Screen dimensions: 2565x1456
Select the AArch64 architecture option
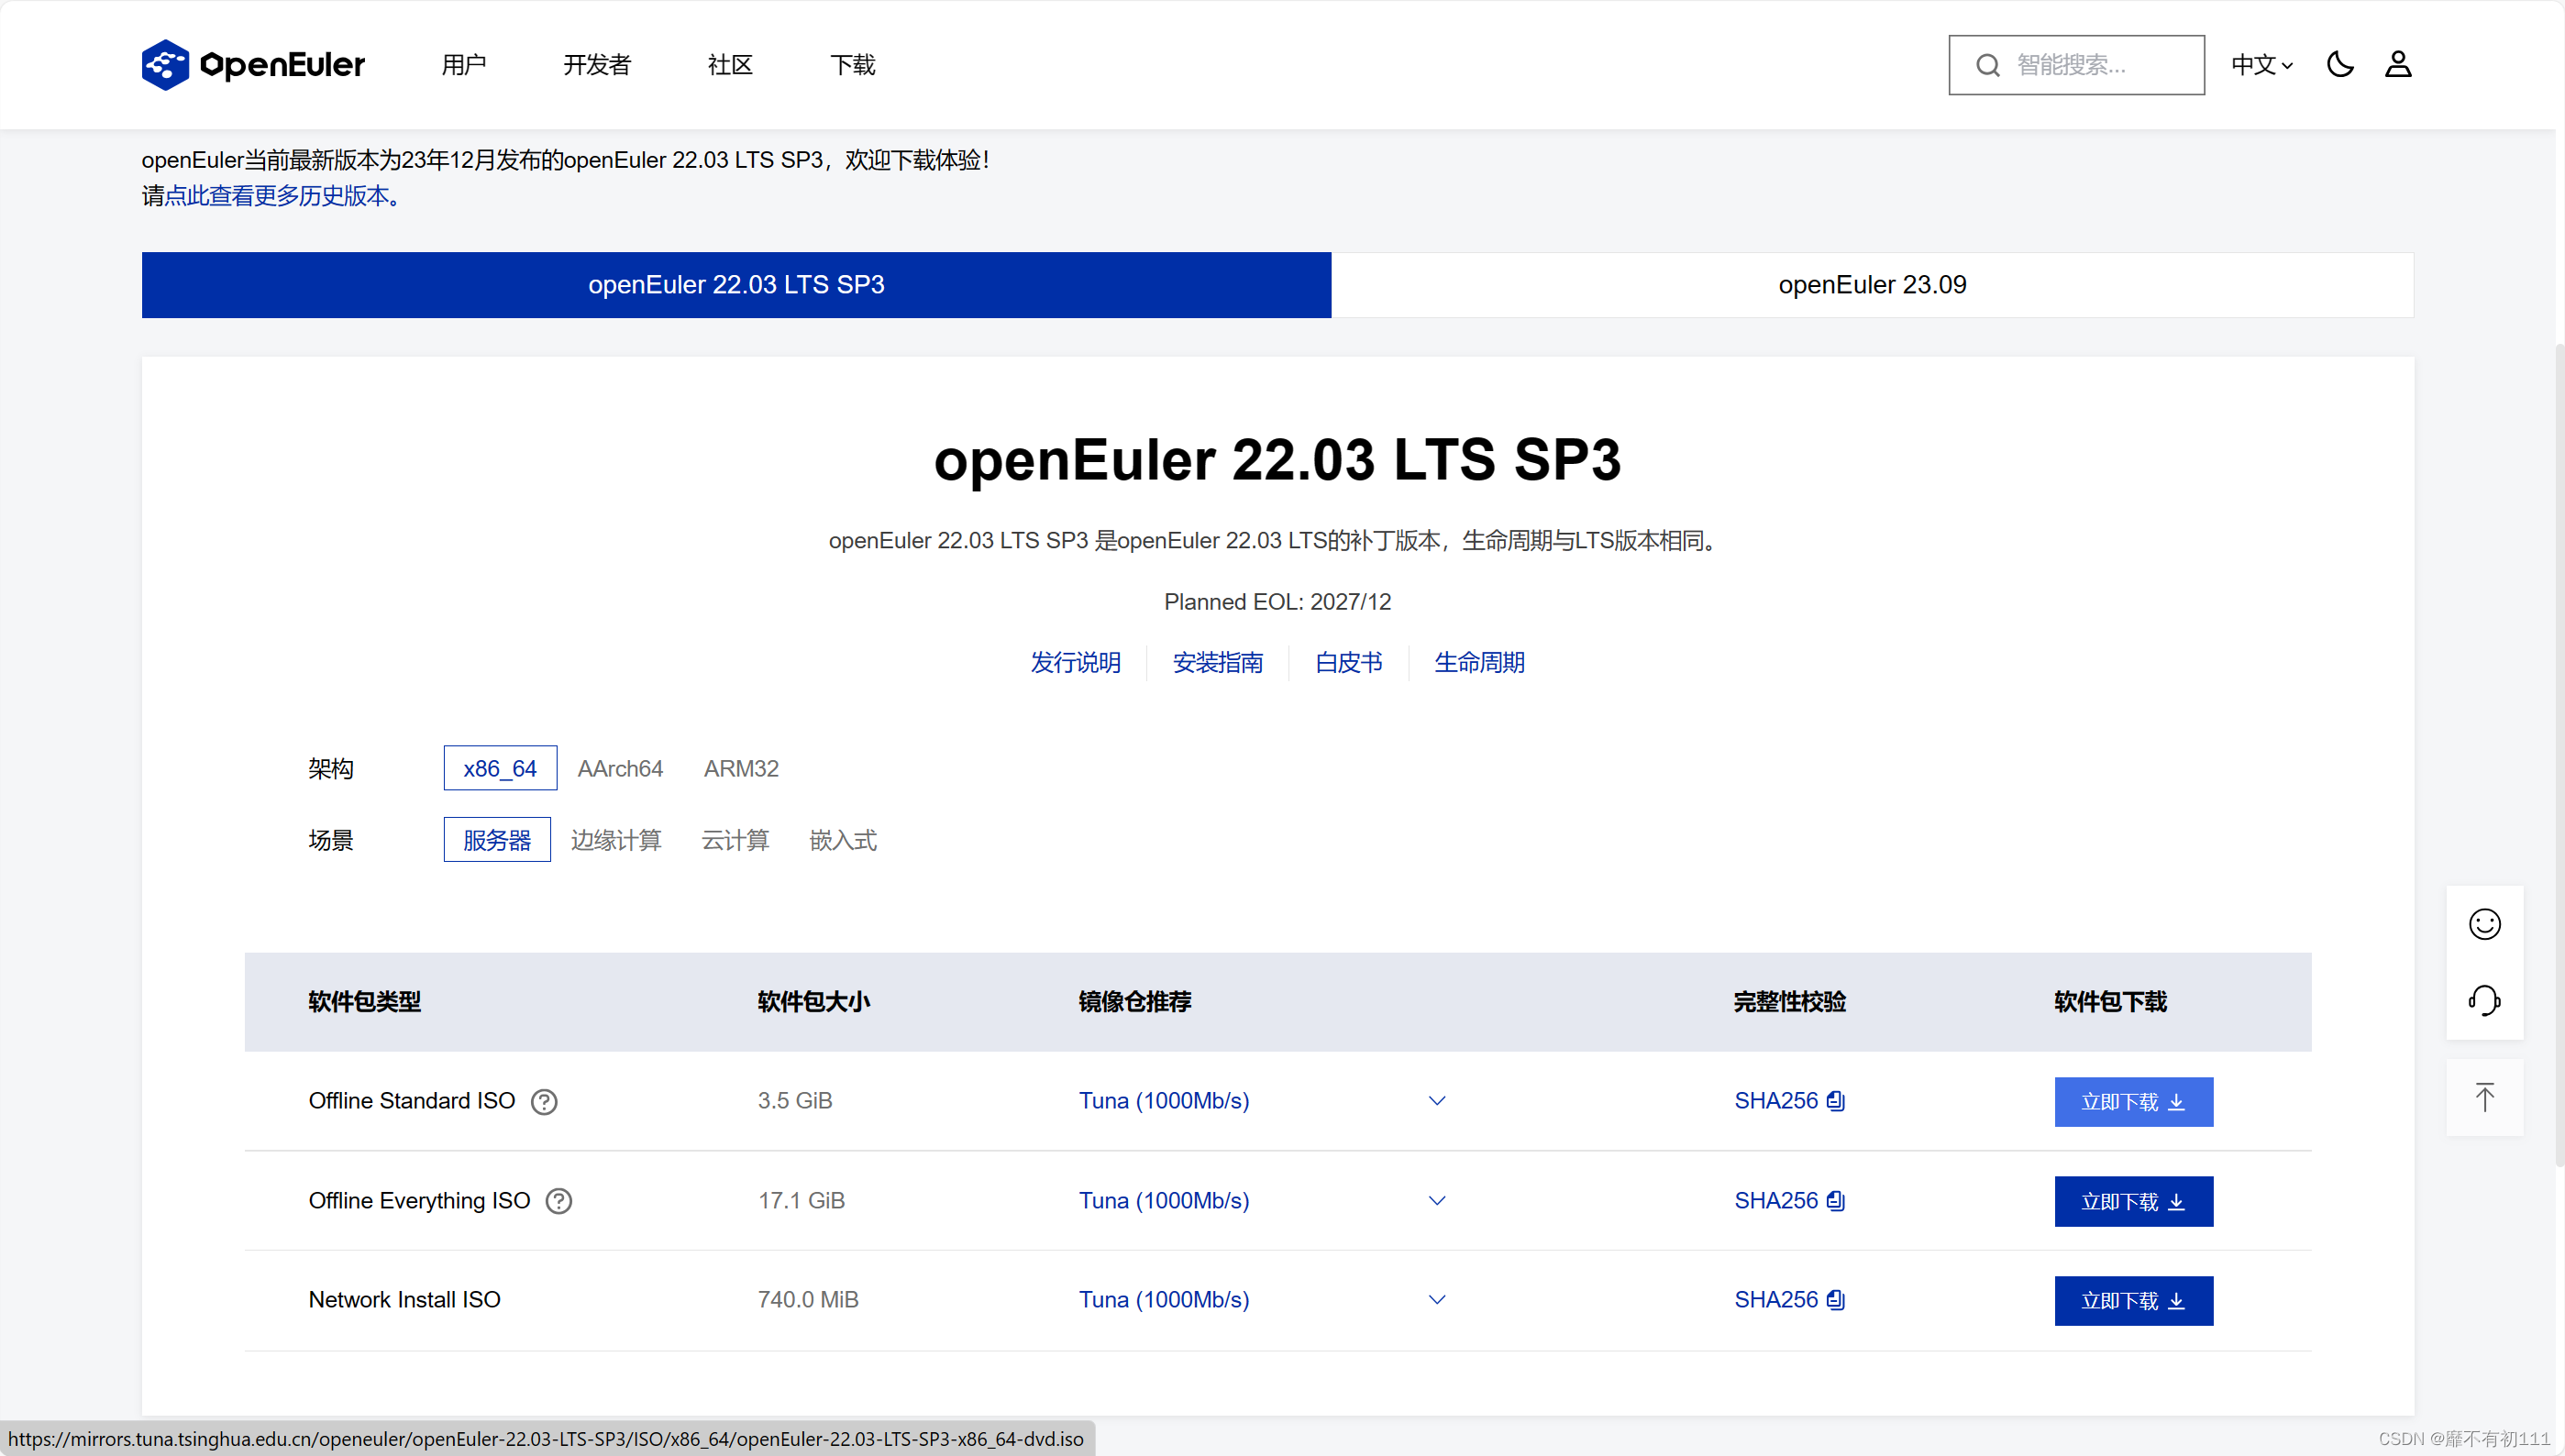[x=620, y=769]
